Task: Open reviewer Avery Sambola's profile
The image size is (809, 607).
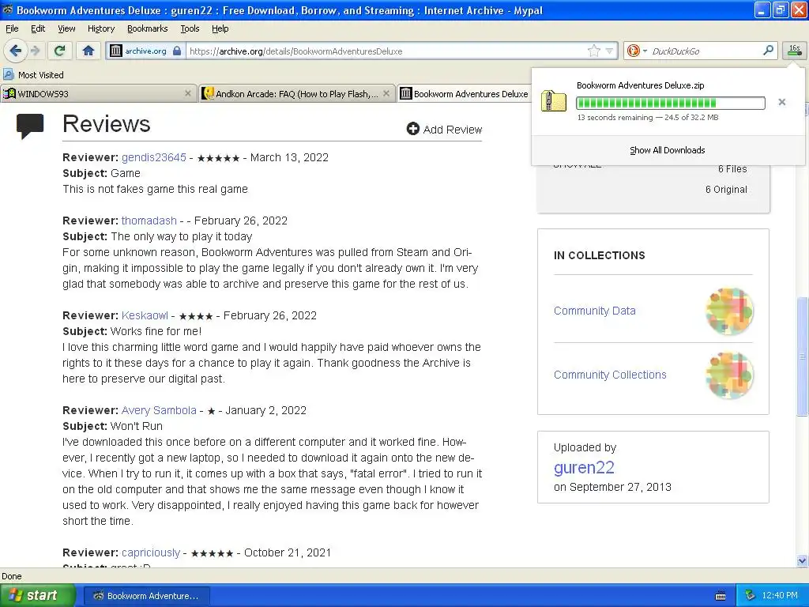Action: 159,410
